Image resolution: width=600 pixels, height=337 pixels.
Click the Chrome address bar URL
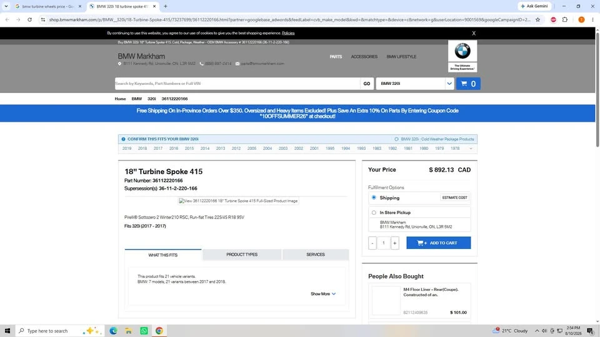coord(289,19)
